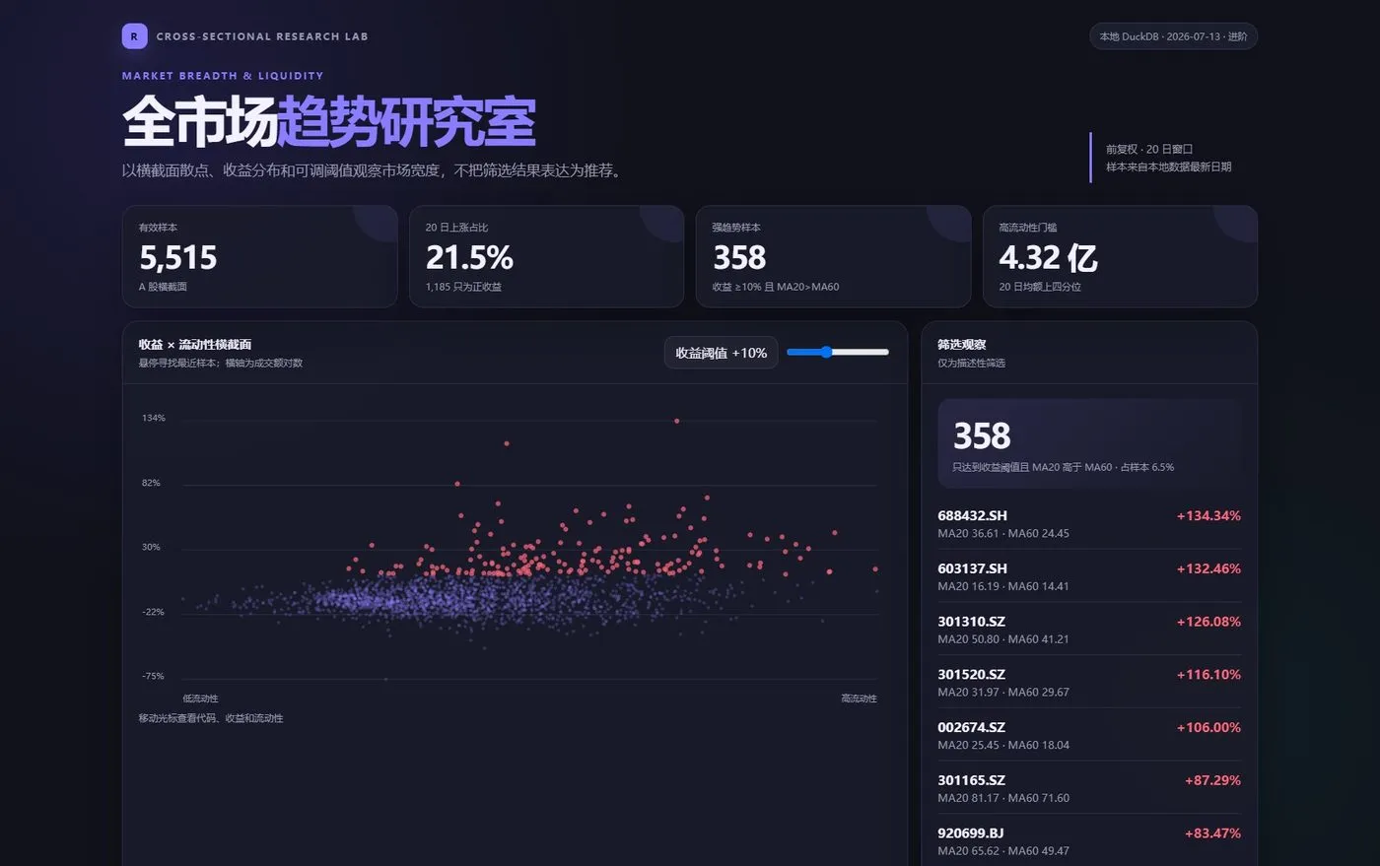Click the -75% y-axis label
Viewport: 1380px width, 866px height.
(153, 676)
